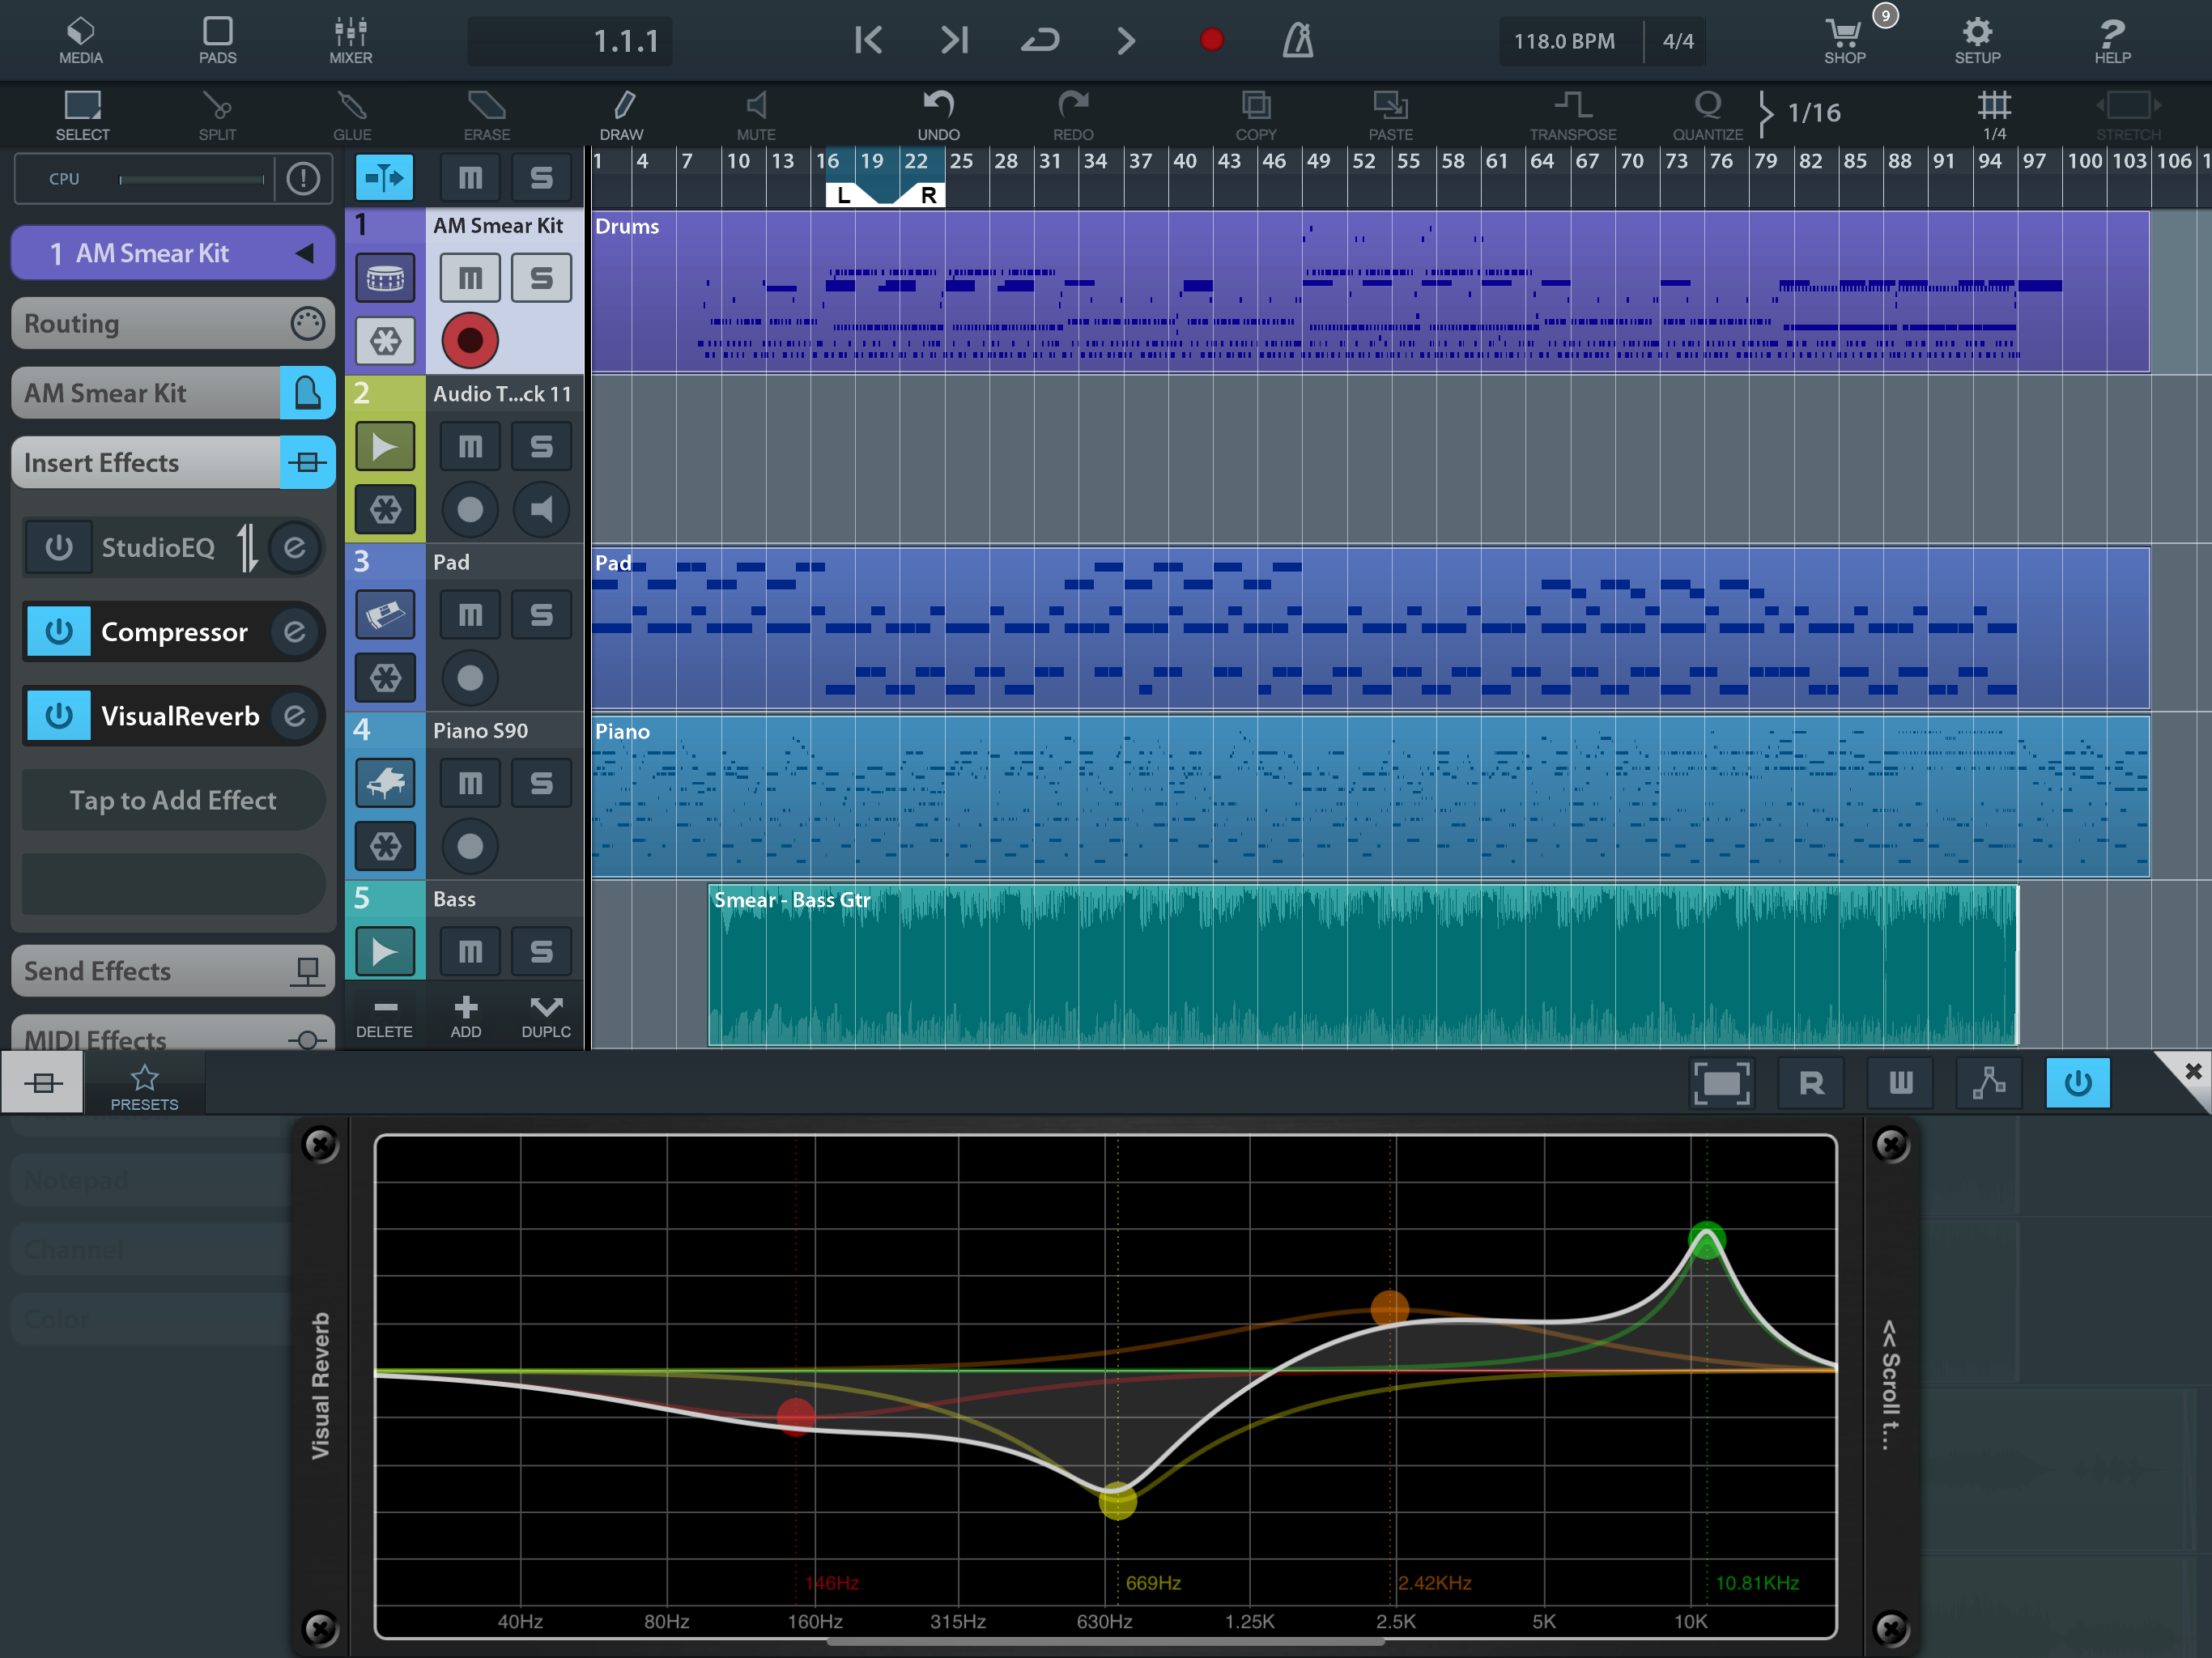Click the green 10.81KHz EQ band handle
The width and height of the screenshot is (2212, 1658).
pyautogui.click(x=1707, y=1241)
